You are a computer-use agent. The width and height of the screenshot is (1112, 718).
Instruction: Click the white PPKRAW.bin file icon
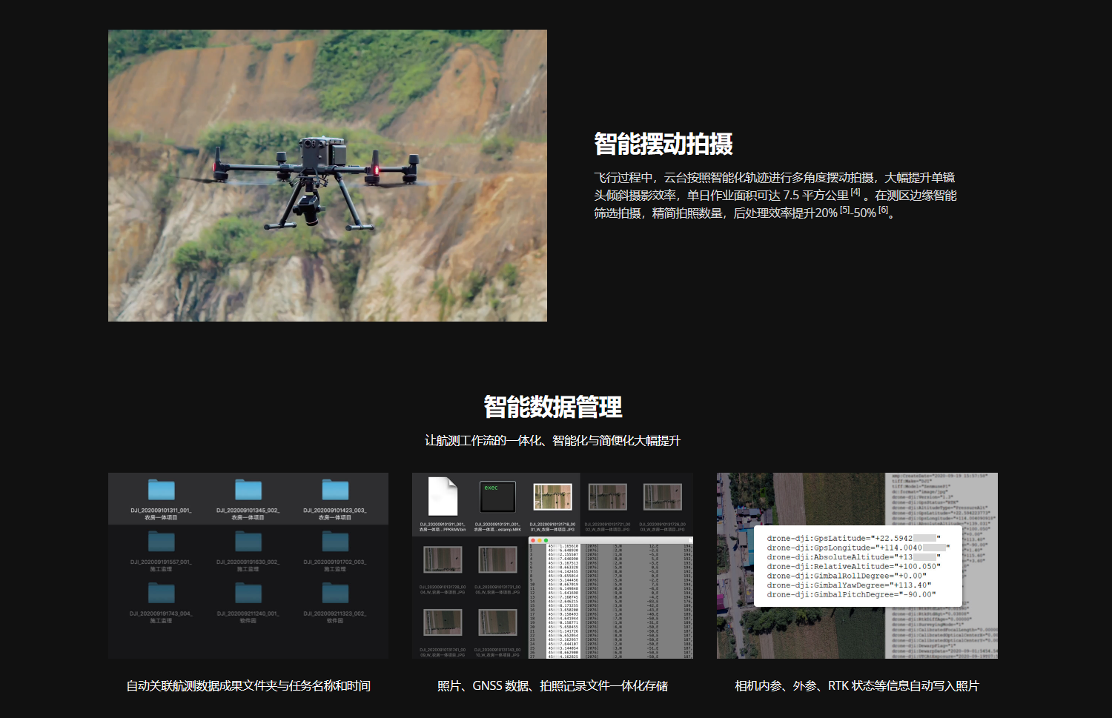[443, 496]
